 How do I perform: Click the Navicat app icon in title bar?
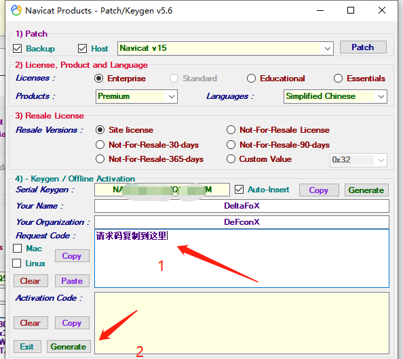(16, 11)
